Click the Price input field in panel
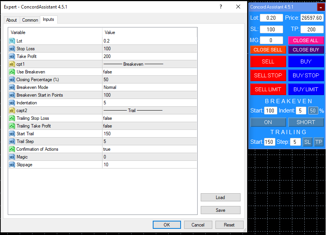Image resolution: width=326 pixels, height=235 pixels. click(312, 18)
